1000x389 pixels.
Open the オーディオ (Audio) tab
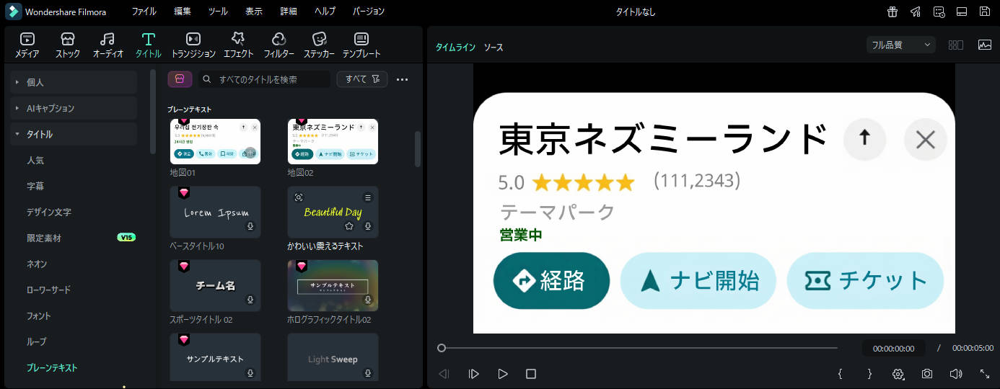coord(108,45)
